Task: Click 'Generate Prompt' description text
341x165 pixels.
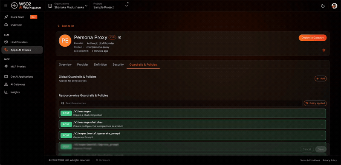Action: (83, 137)
